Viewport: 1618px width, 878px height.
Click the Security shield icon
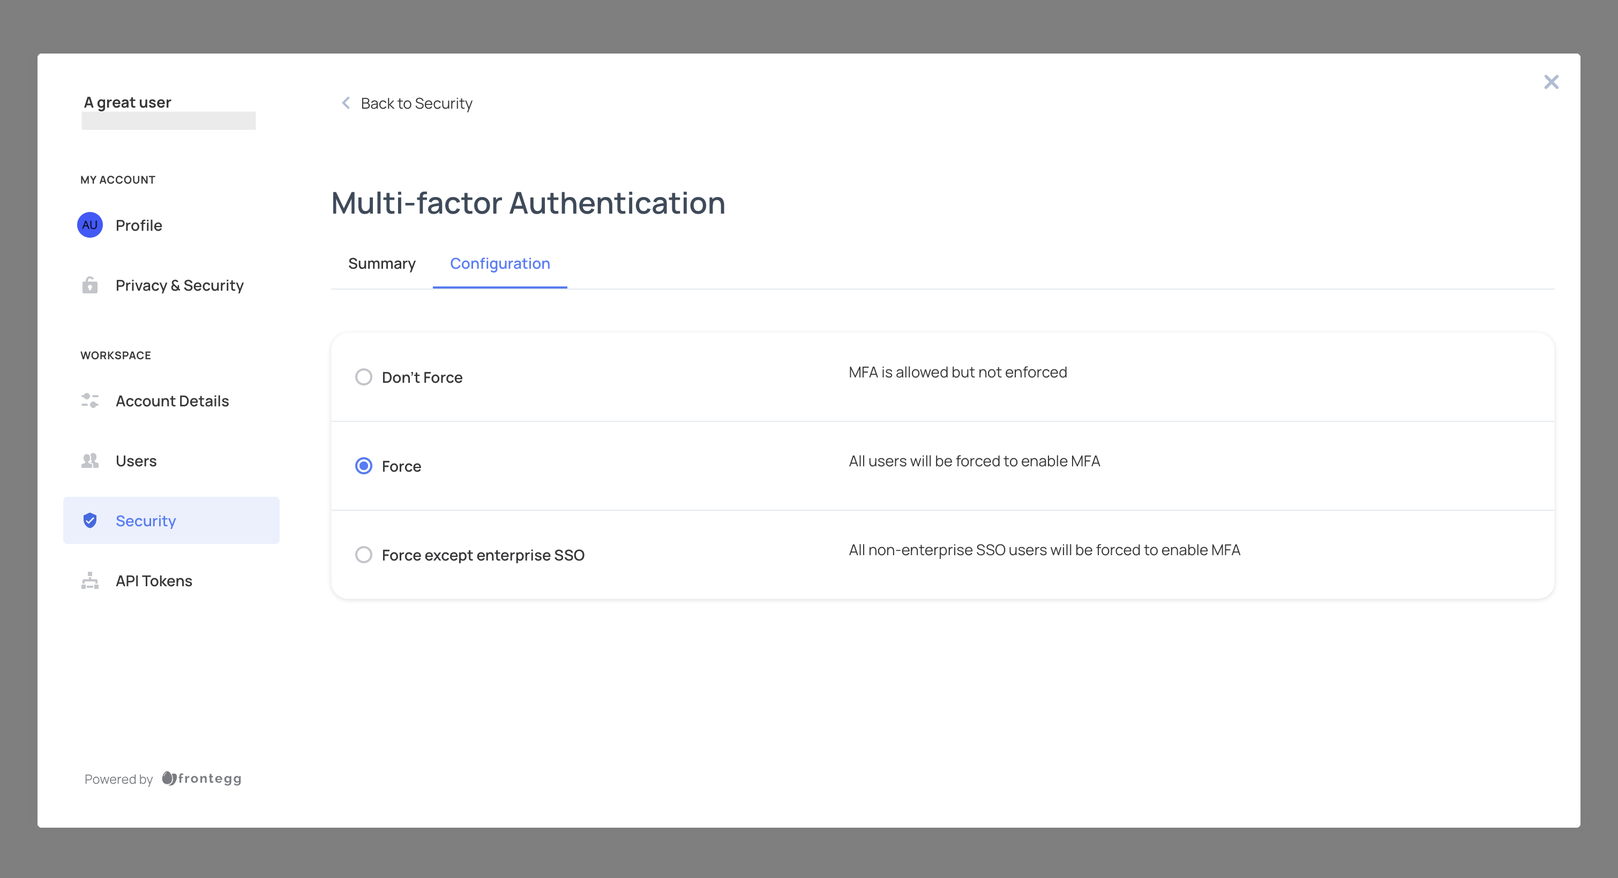90,520
